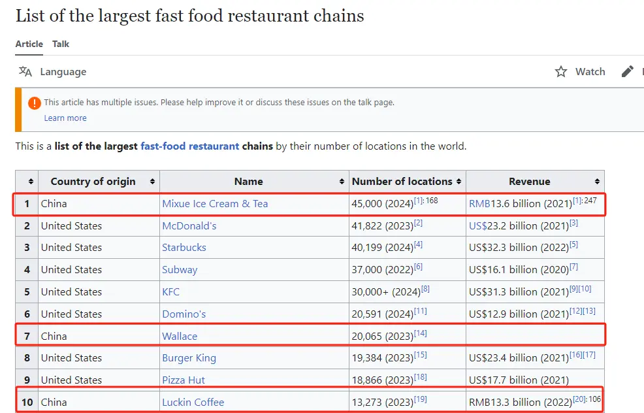This screenshot has height=413, width=644.
Task: Open citation [13] beside US$12.9 billion
Action: [x=589, y=311]
